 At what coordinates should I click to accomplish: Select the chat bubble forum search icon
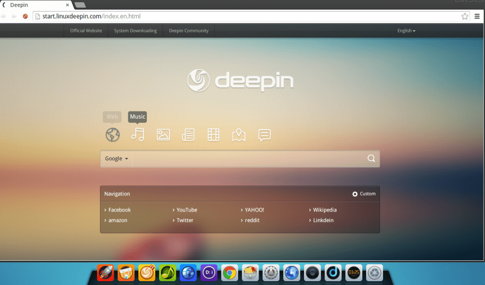click(x=264, y=135)
